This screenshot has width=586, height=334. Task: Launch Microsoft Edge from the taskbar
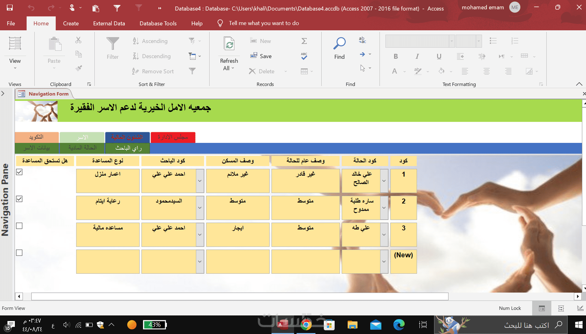click(399, 325)
